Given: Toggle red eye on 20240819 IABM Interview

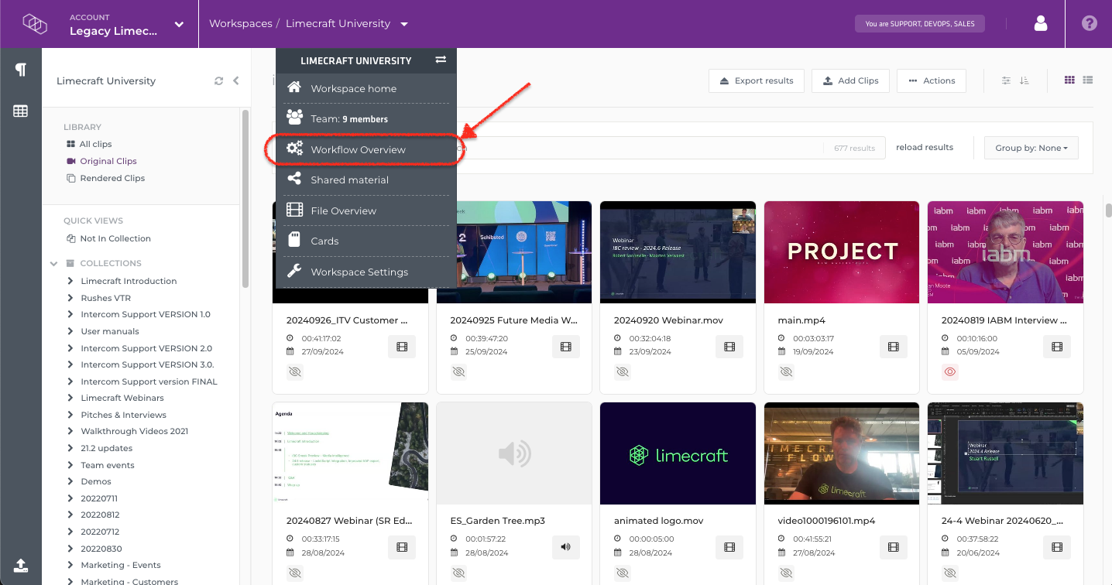Looking at the screenshot, I should (x=950, y=372).
